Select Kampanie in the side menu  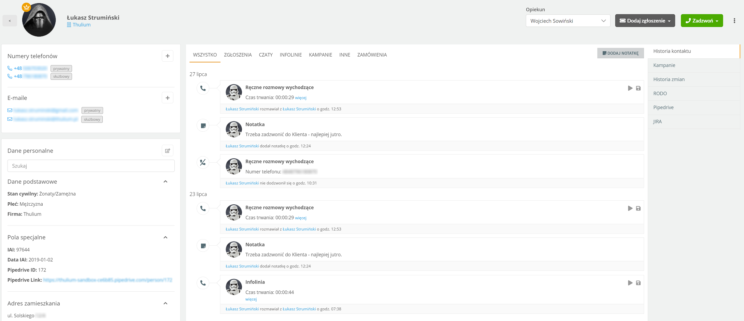[x=694, y=65]
